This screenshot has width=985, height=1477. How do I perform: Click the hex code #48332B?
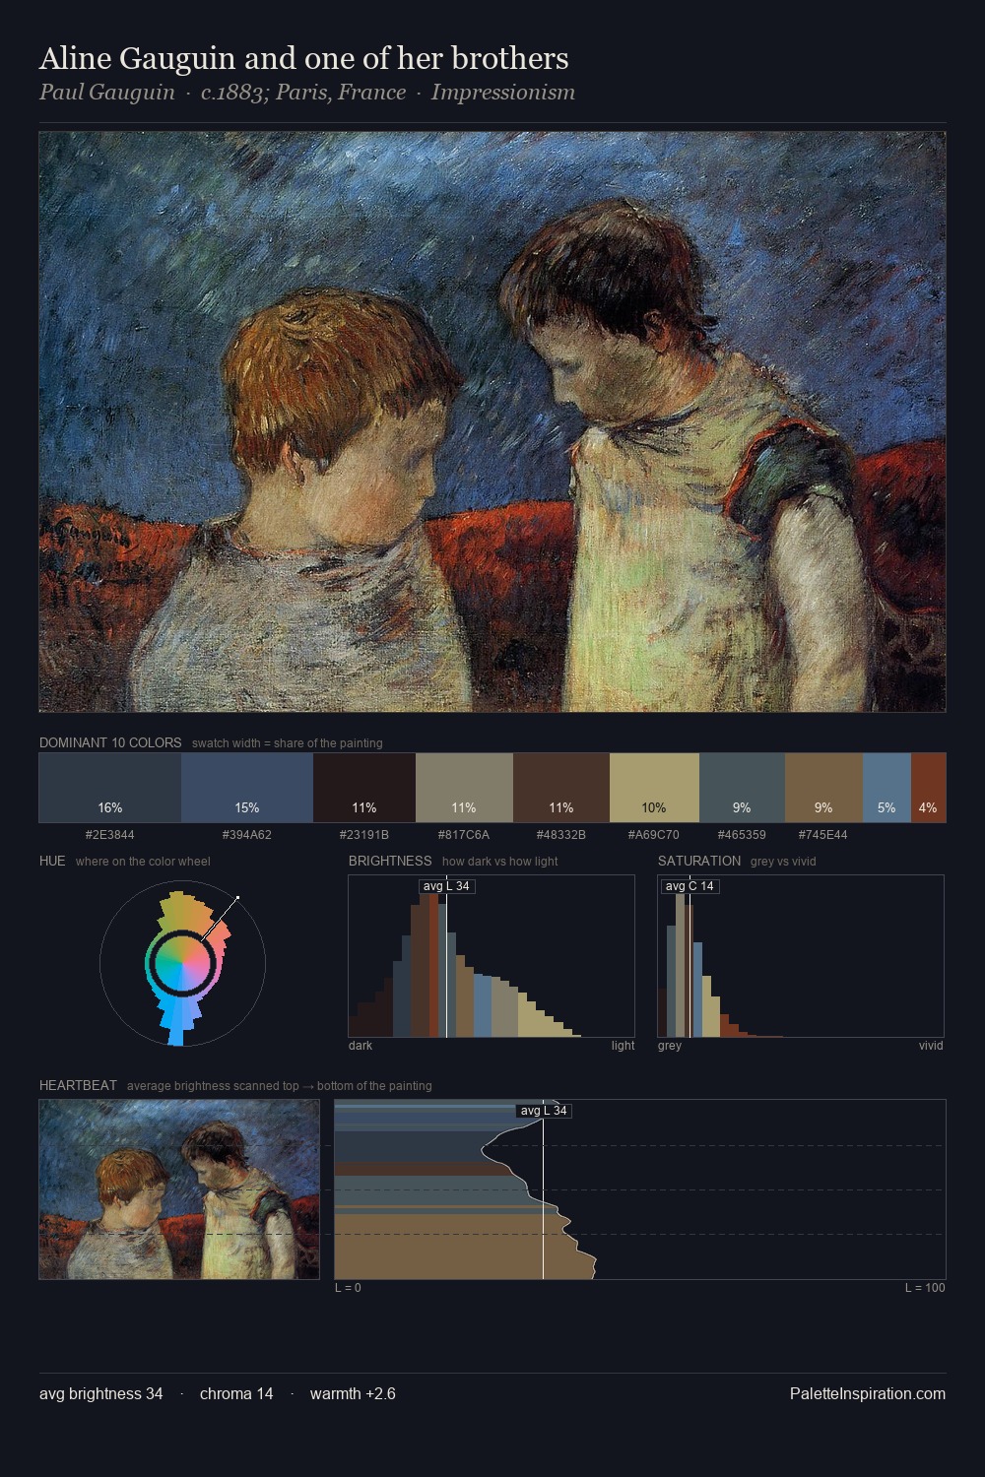[x=561, y=835]
